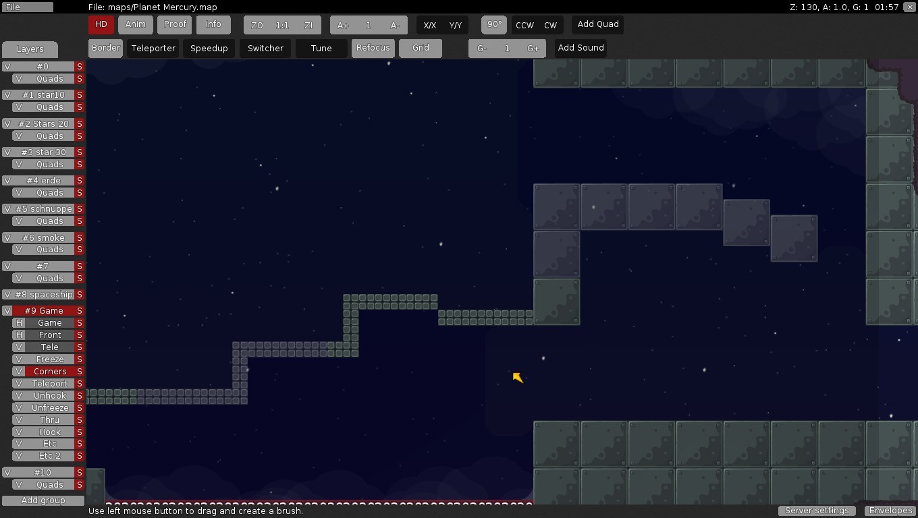Flip brush vertically with Y/Y

coord(456,25)
